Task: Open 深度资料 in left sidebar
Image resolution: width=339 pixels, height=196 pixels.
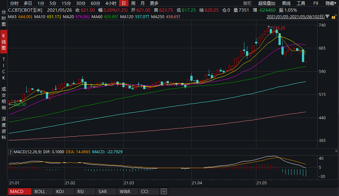Action: [4, 128]
